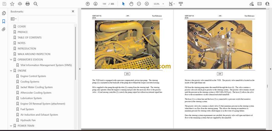Add this file to starred favorites

12,4
